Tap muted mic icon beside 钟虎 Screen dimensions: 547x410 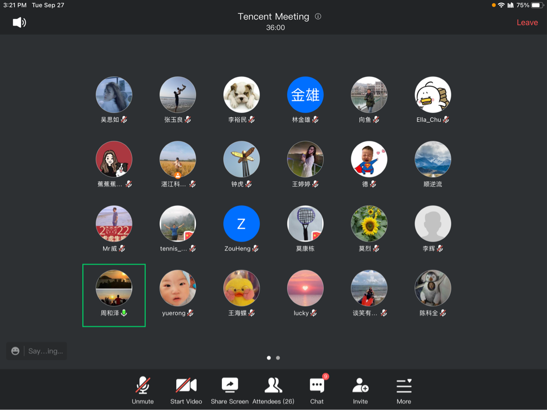tap(248, 184)
